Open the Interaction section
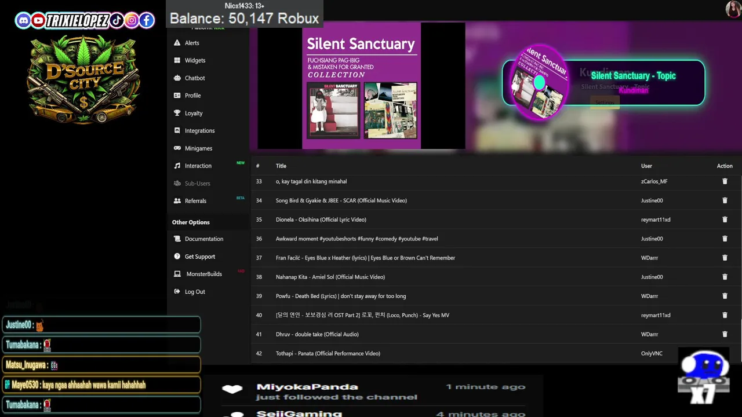Screen dimensions: 742x417 (198, 166)
